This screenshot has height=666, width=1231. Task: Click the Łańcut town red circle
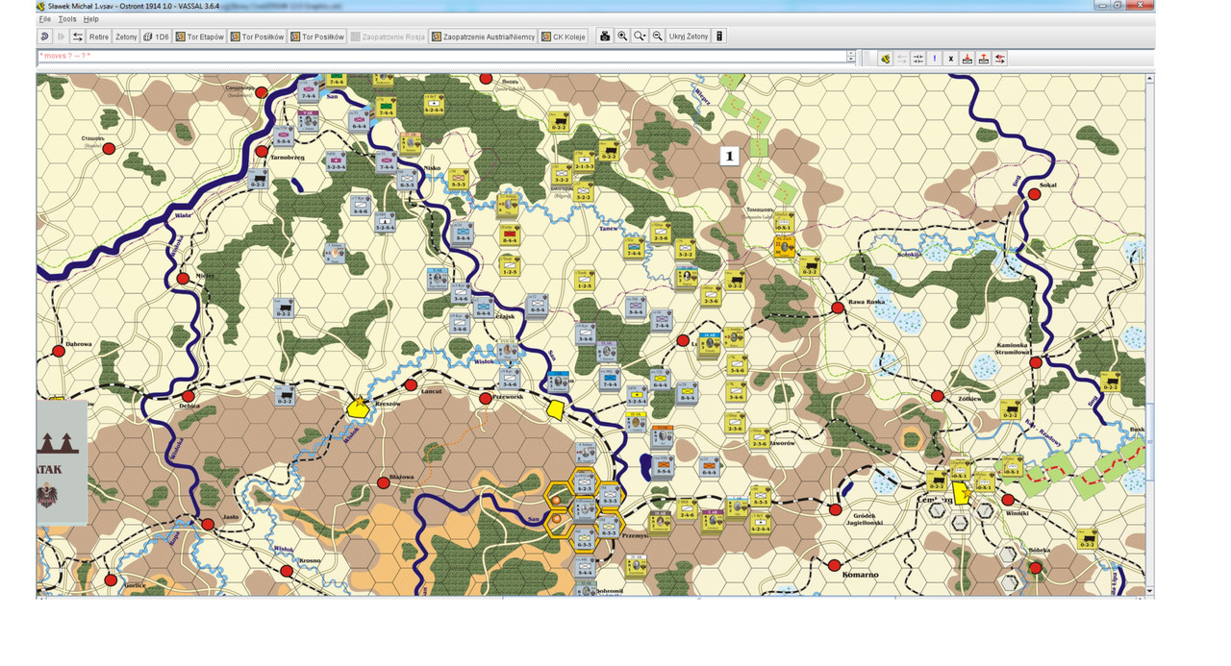(x=411, y=384)
